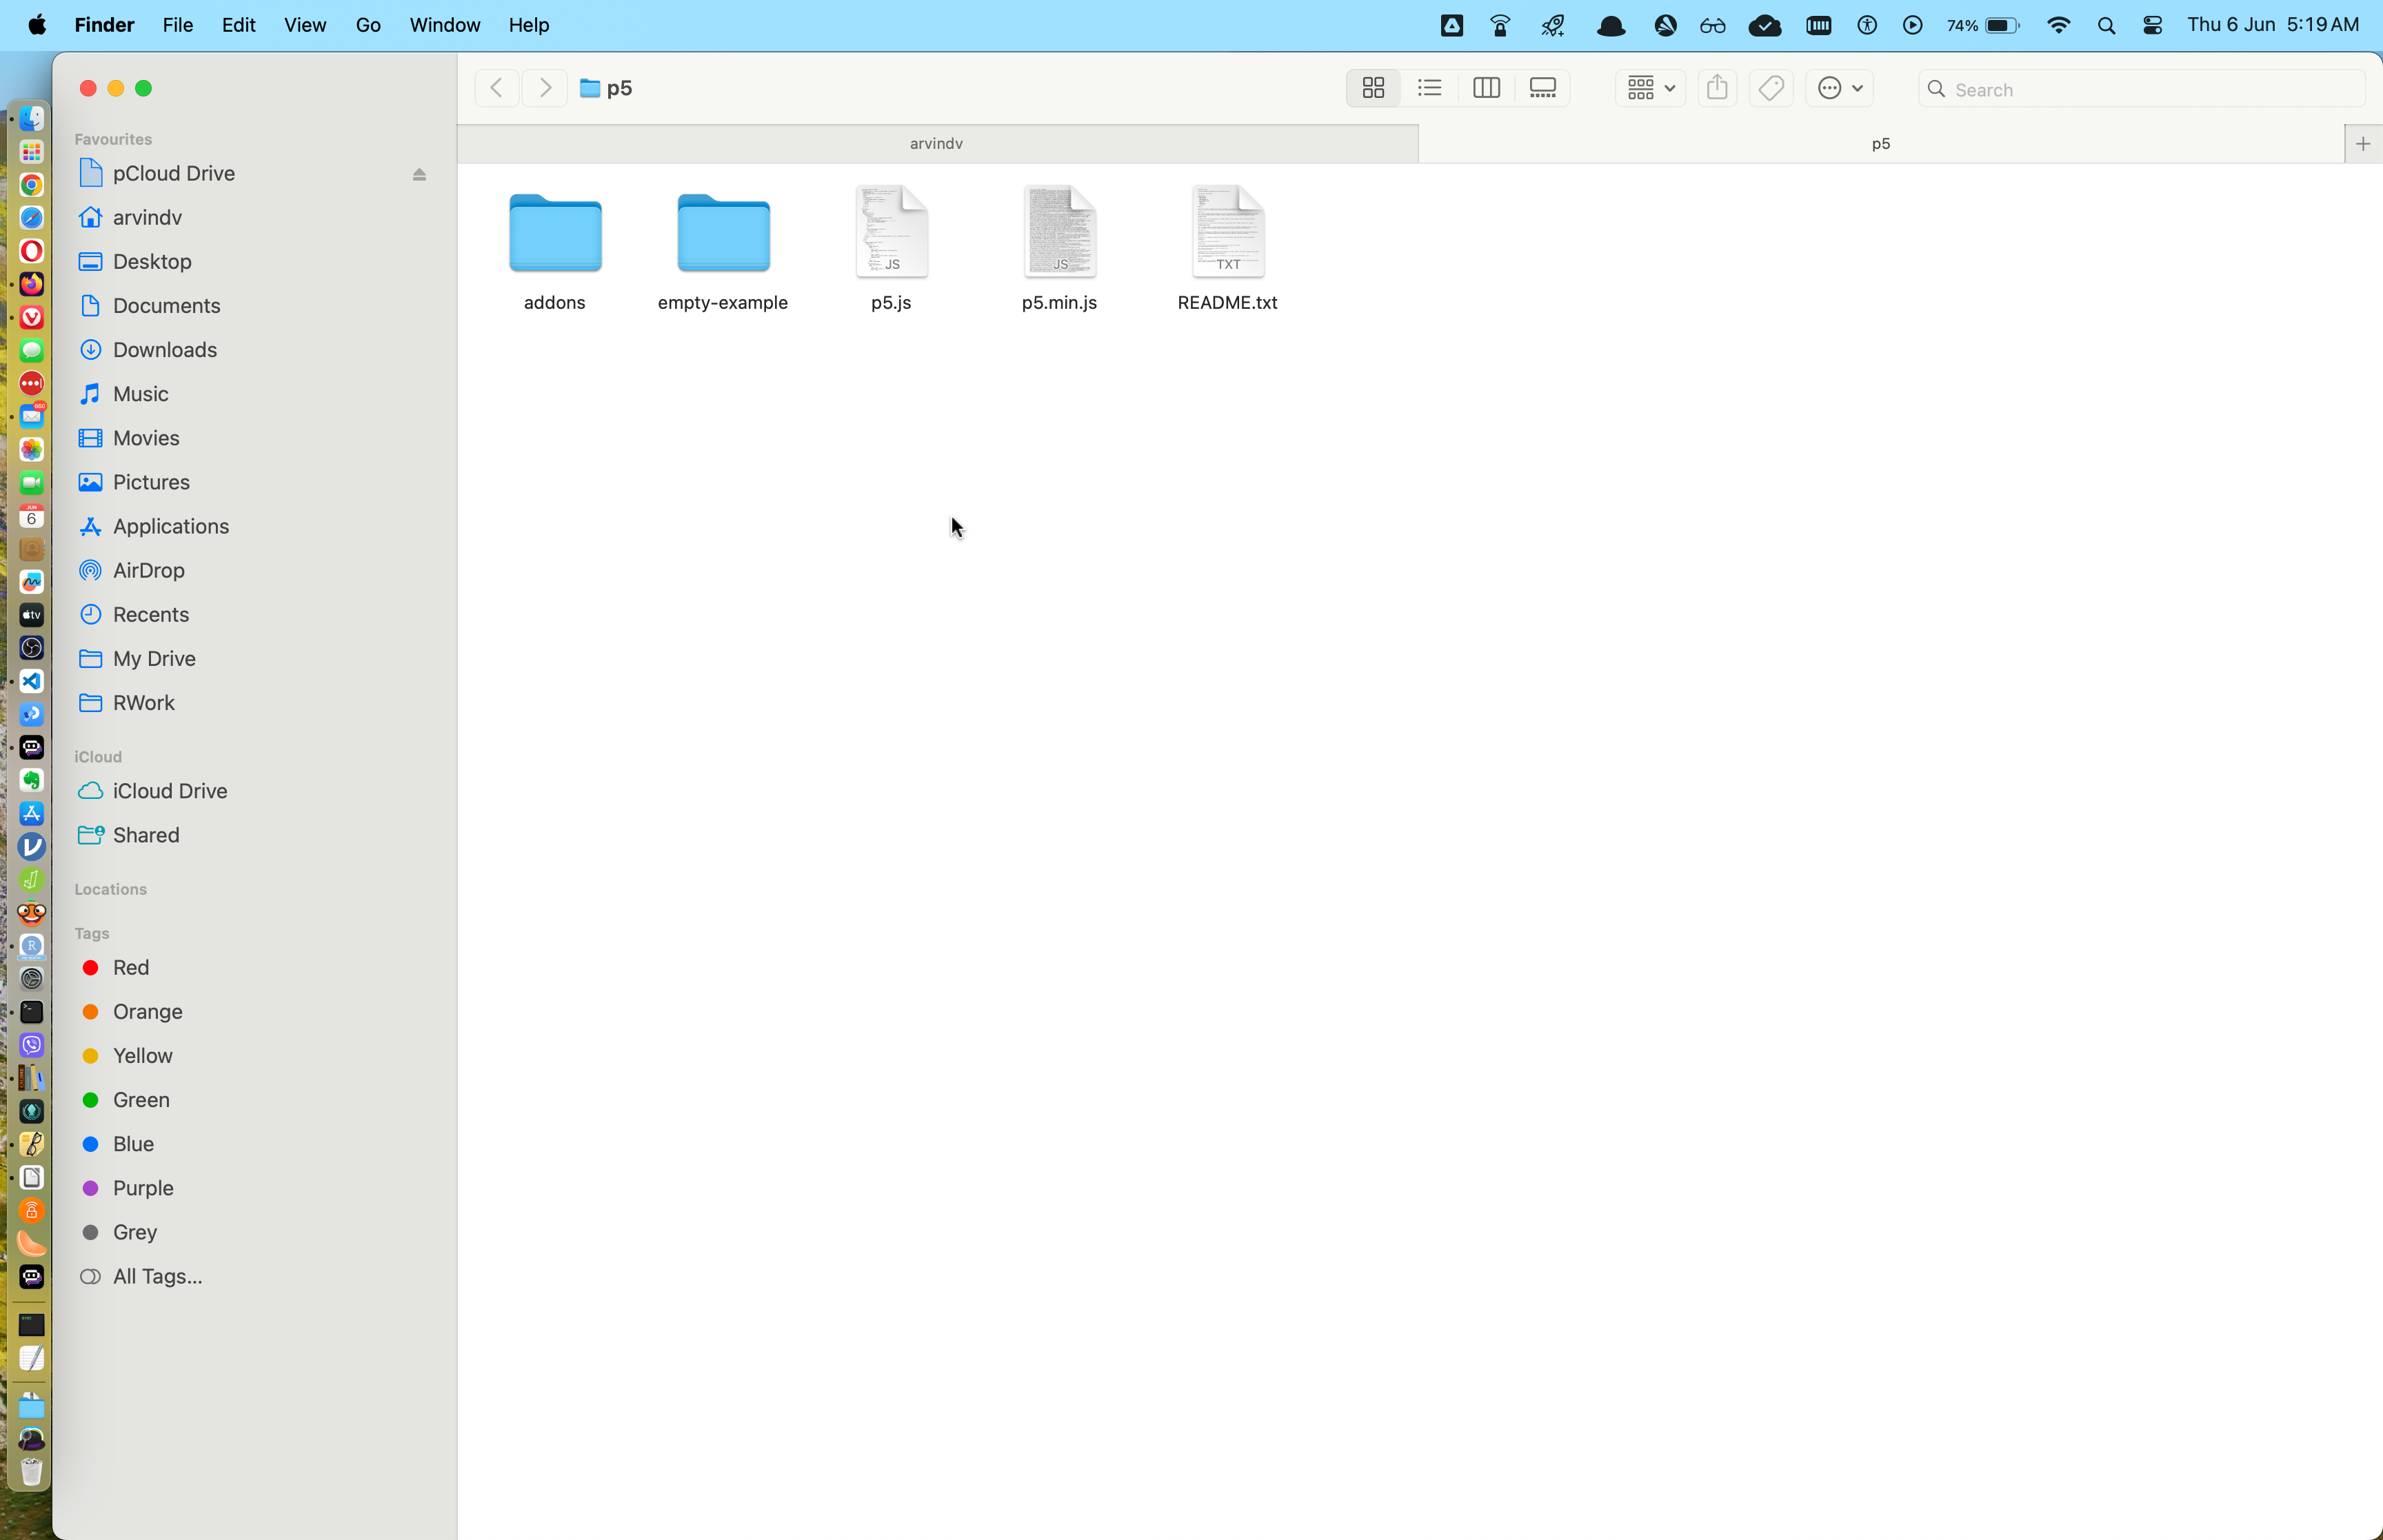The height and width of the screenshot is (1540, 2383).
Task: Open Trash in the Dock
Action: (32, 1472)
